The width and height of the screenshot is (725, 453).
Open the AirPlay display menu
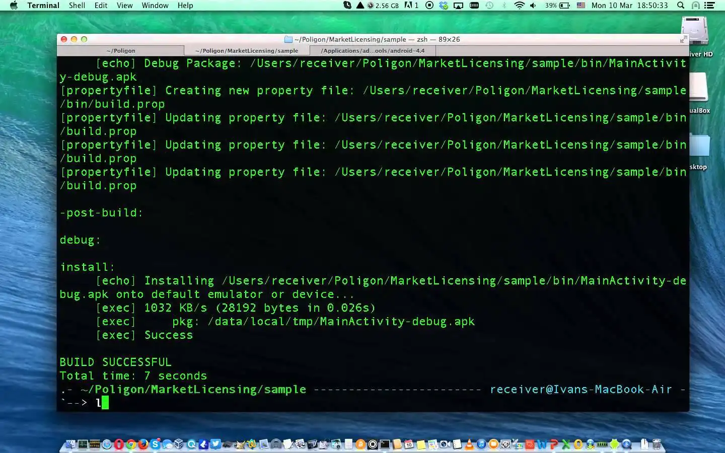pos(458,6)
